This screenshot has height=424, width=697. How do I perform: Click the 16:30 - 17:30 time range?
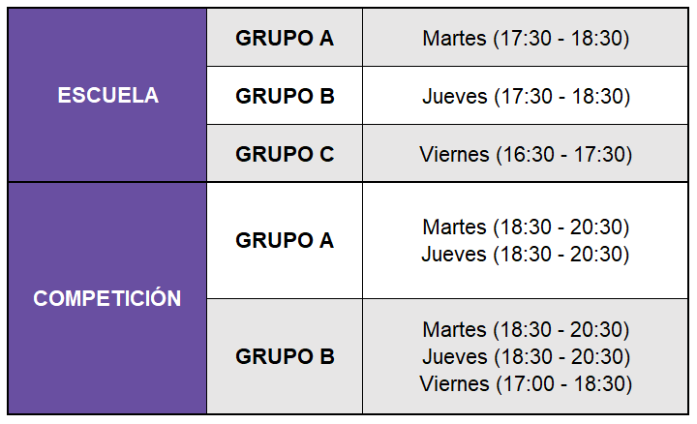563,154
